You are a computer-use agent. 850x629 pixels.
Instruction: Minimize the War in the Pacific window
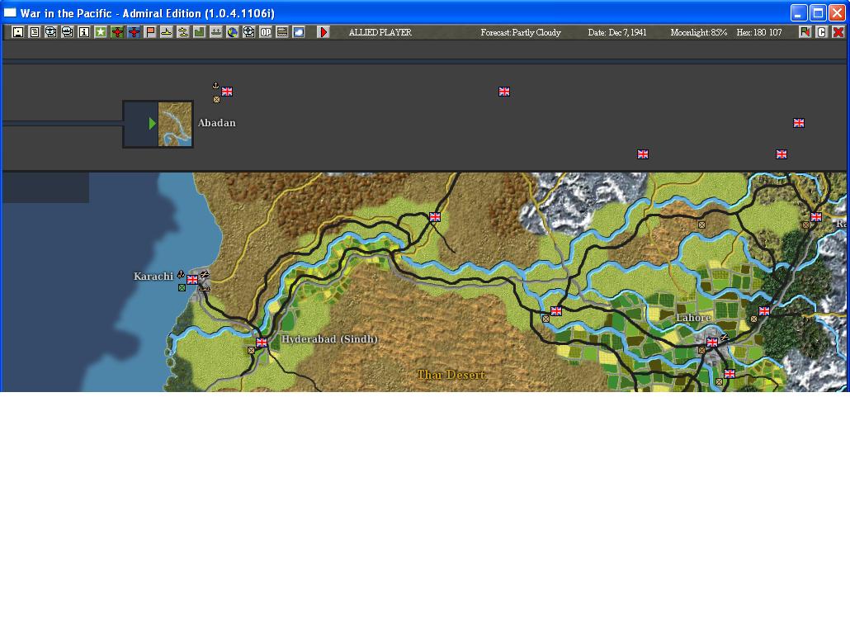799,13
